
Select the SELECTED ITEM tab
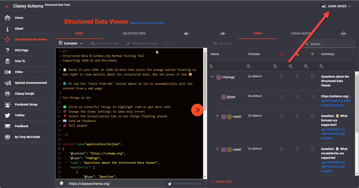tap(134, 33)
